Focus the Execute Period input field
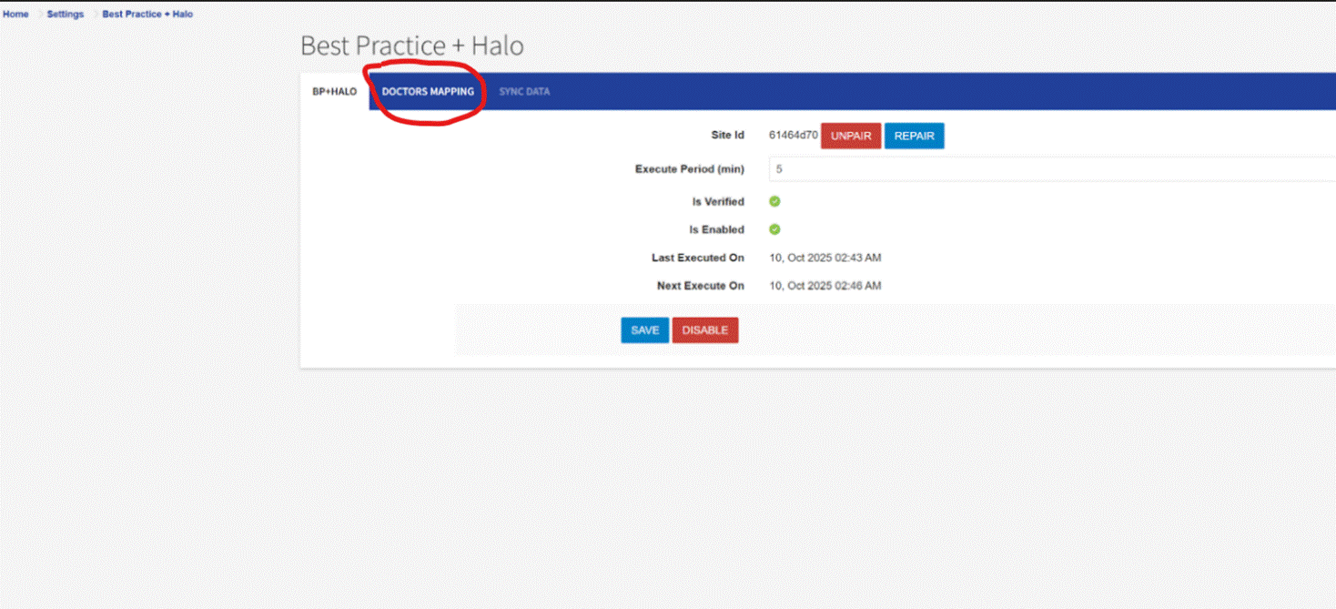 point(1052,169)
